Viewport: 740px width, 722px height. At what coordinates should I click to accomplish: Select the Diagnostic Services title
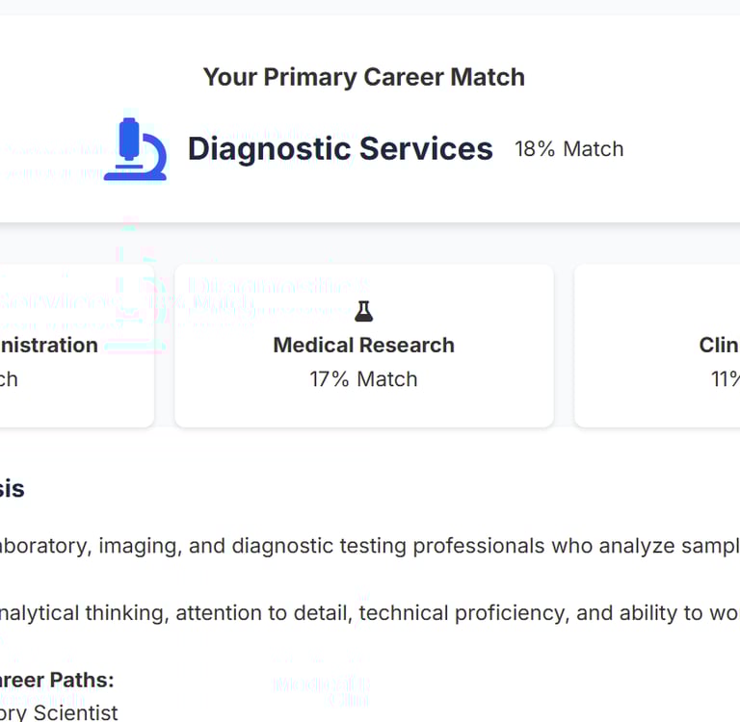(340, 149)
